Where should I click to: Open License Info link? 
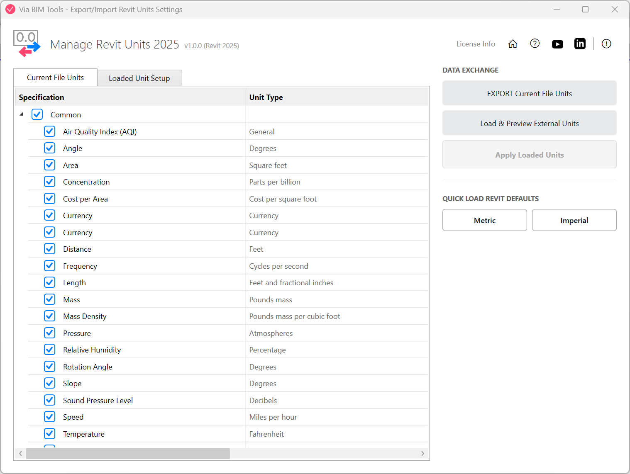(x=476, y=44)
